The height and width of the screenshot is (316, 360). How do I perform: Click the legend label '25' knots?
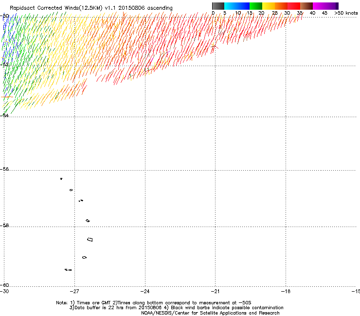[x=275, y=13]
